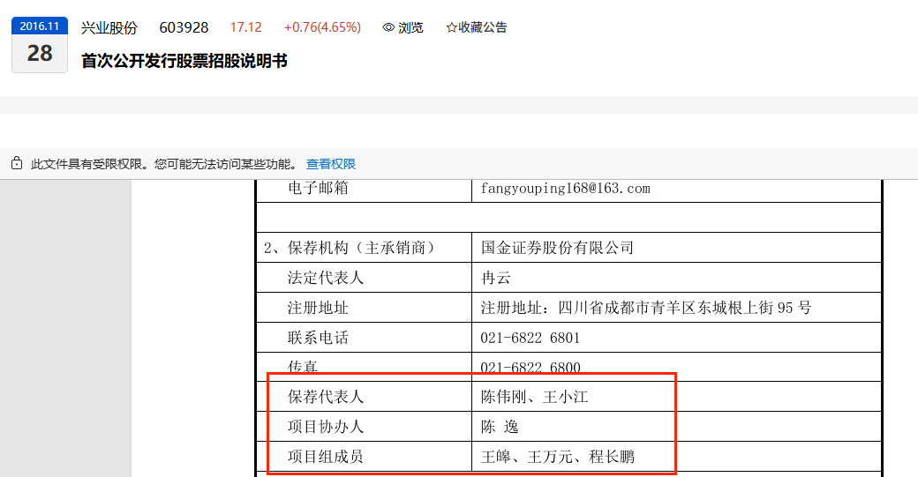
Task: Click phone number 021-6822 6801
Action: point(530,338)
